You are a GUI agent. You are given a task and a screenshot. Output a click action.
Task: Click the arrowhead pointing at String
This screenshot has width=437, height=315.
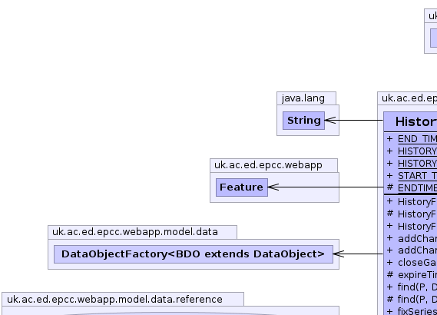pyautogui.click(x=330, y=121)
